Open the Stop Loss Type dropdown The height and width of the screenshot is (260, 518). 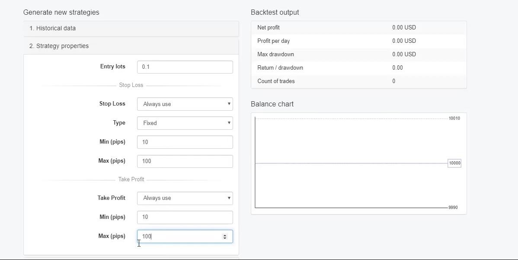pos(185,123)
